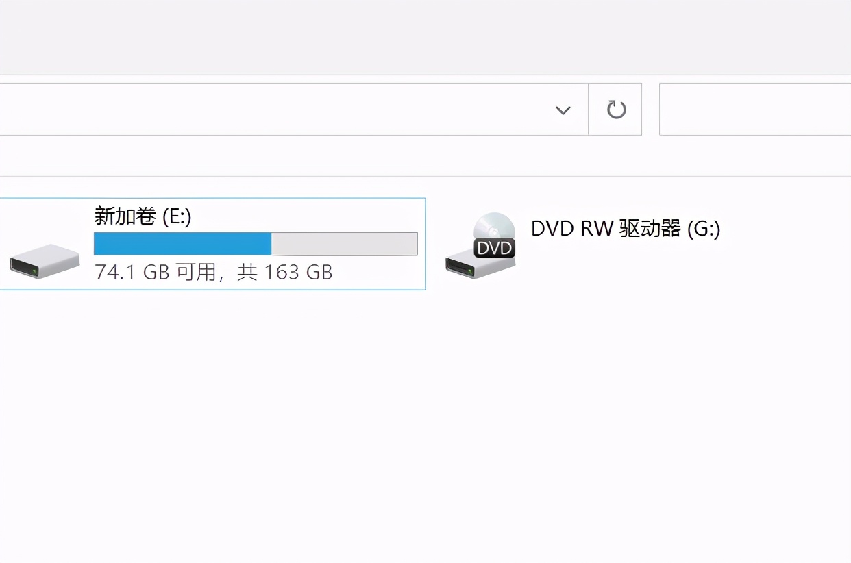Open the dropdown chevron next to the address bar
The width and height of the screenshot is (851, 563).
(563, 110)
